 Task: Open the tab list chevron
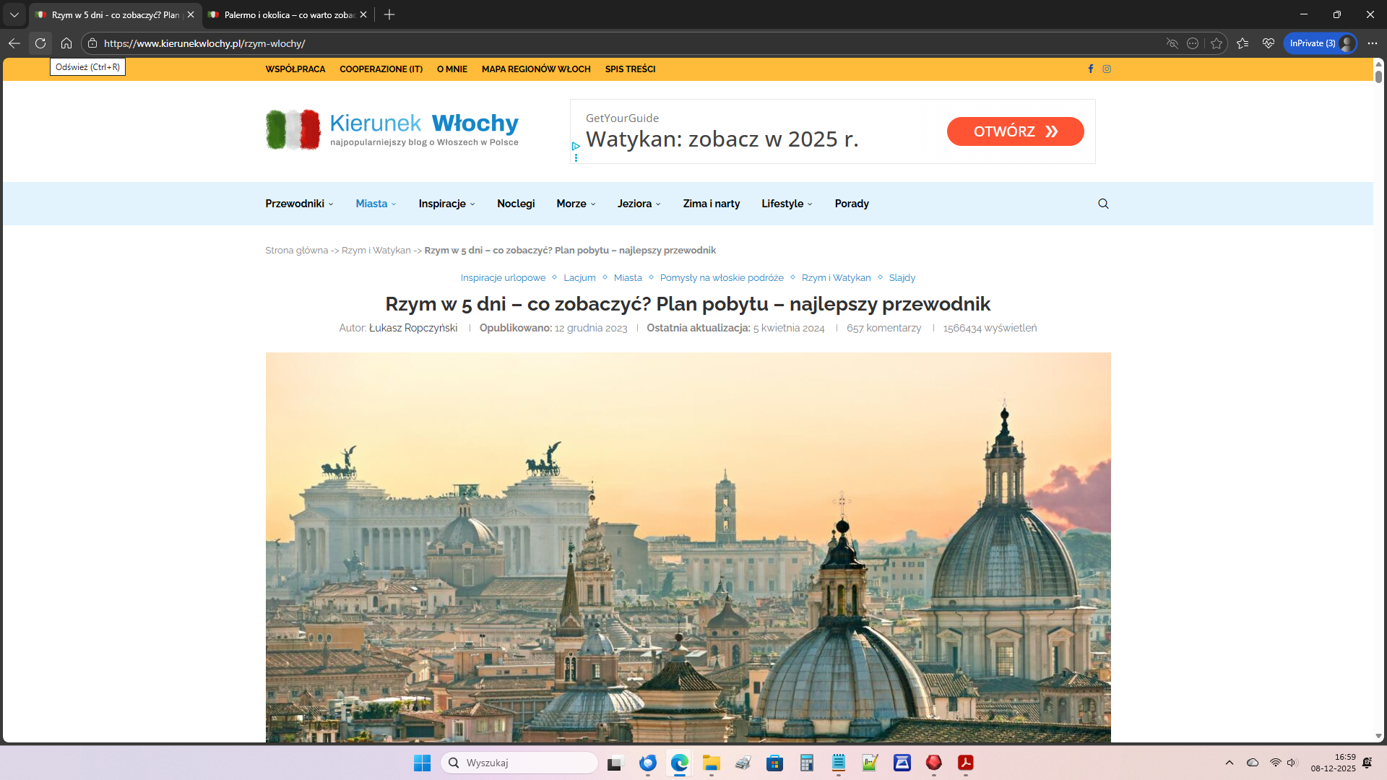click(x=14, y=14)
